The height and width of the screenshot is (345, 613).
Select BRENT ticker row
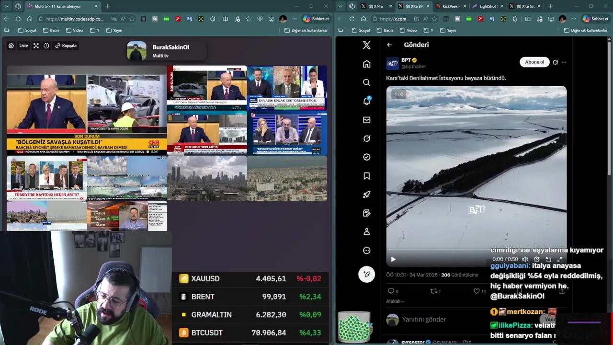click(250, 297)
